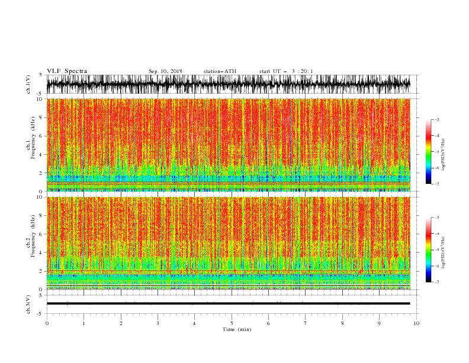Click time axis tick label "1"
Image resolution: width=469 pixels, height=363 pixels.
[x=84, y=323]
